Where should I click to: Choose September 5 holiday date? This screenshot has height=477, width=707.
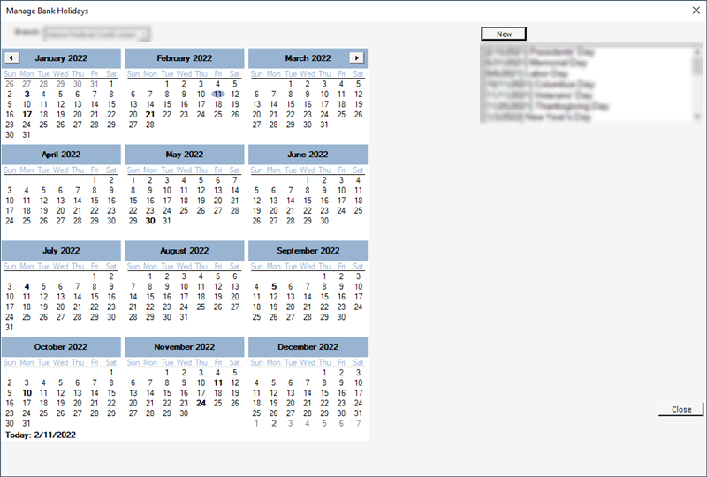(274, 287)
